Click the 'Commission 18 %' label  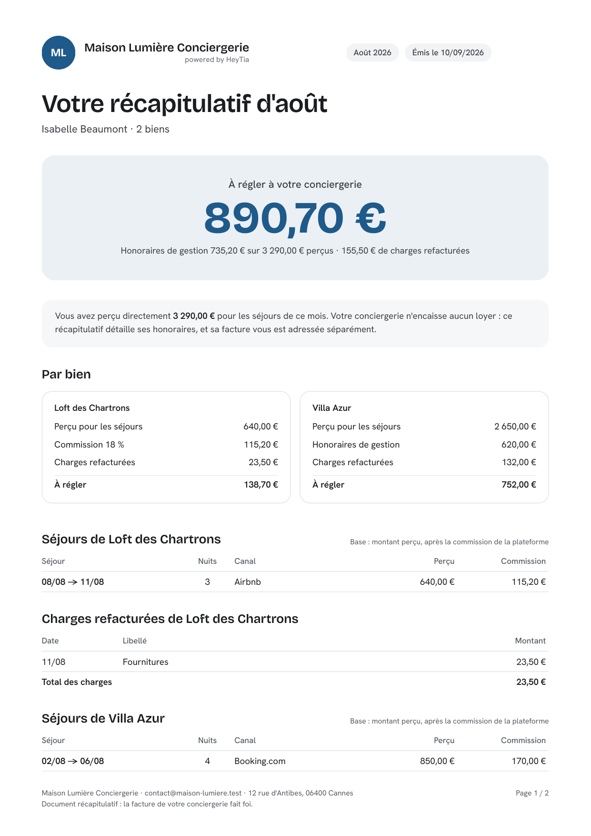point(89,445)
